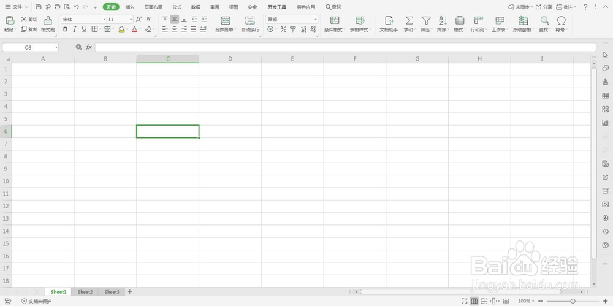Click the fx Insert Function icon
Screen dimensions: 613x306
[89, 47]
